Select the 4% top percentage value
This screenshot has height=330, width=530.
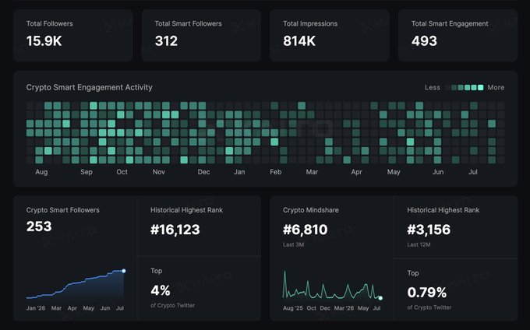[161, 290]
